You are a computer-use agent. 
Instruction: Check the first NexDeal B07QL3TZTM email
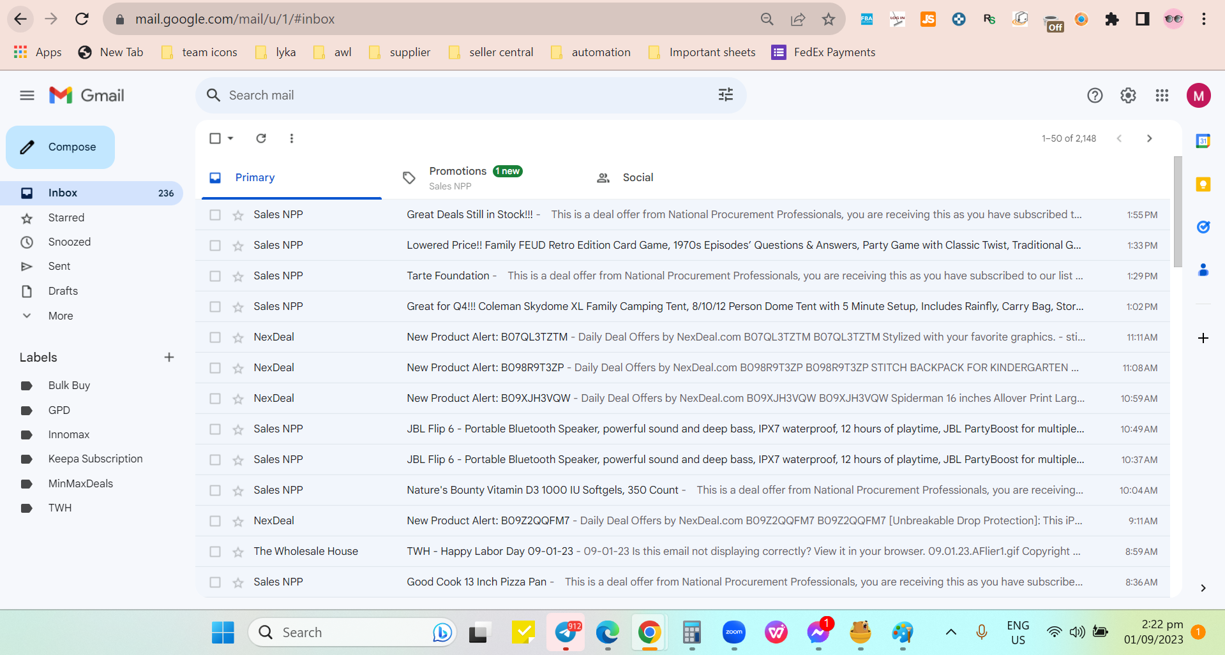click(215, 337)
